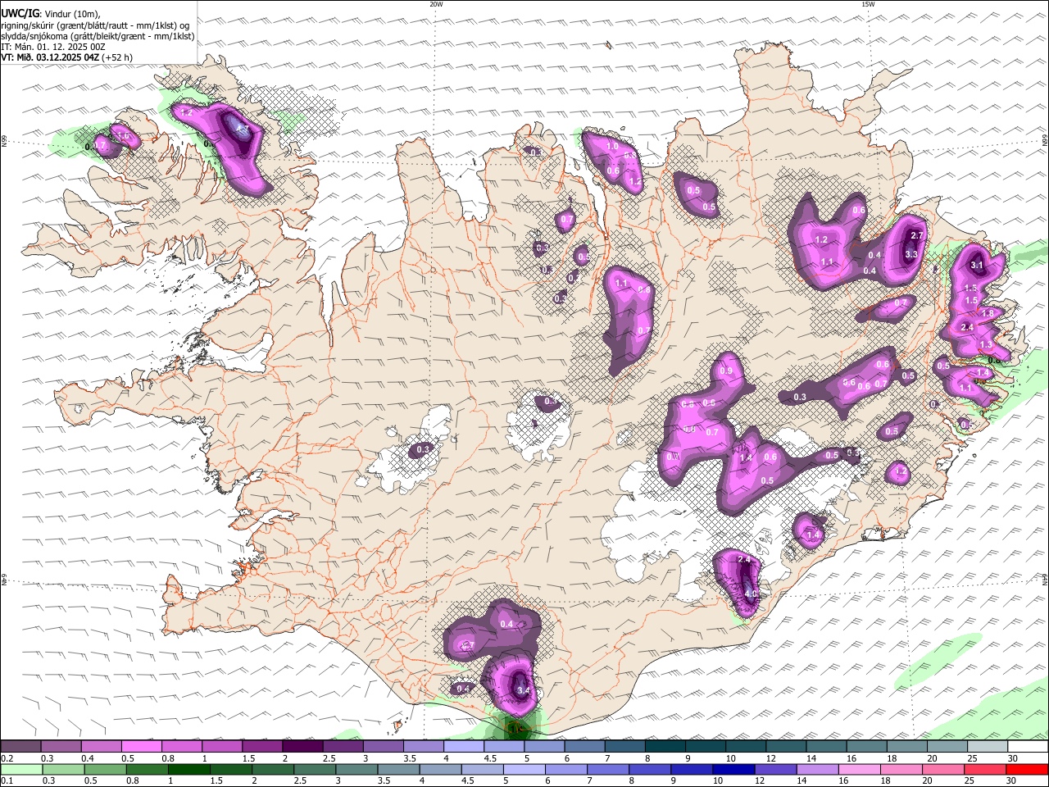Select the light lavender 4 snow legend swatch
Image resolution: width=1049 pixels, height=787 pixels.
464,746
